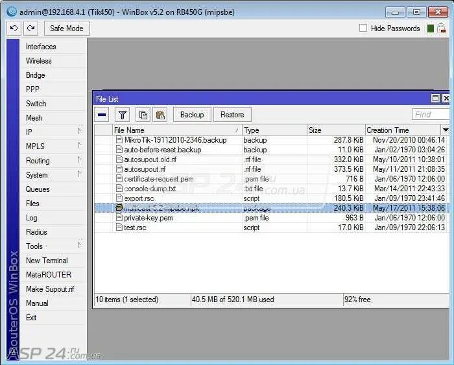Select auto-before-reset.backup file
Viewport: 454px width, 365px height.
click(162, 150)
